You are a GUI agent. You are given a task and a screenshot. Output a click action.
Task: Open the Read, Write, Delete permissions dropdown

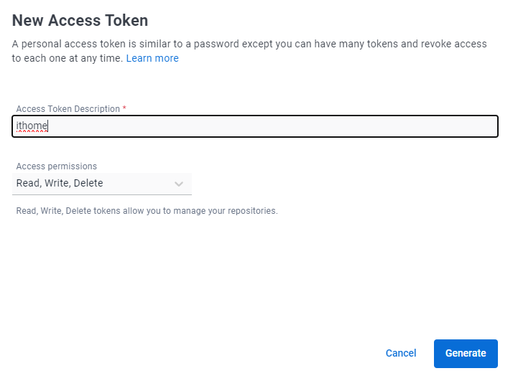click(93, 184)
